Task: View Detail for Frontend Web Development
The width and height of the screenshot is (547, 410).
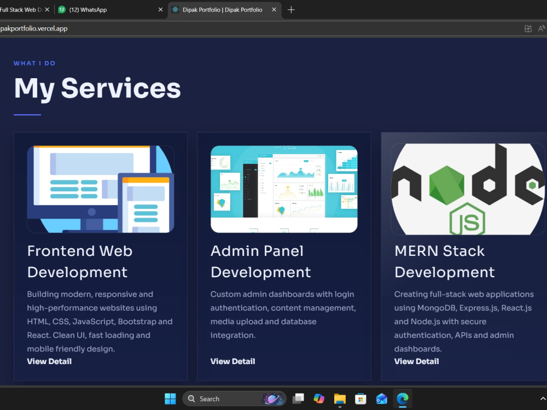Action: coord(49,361)
